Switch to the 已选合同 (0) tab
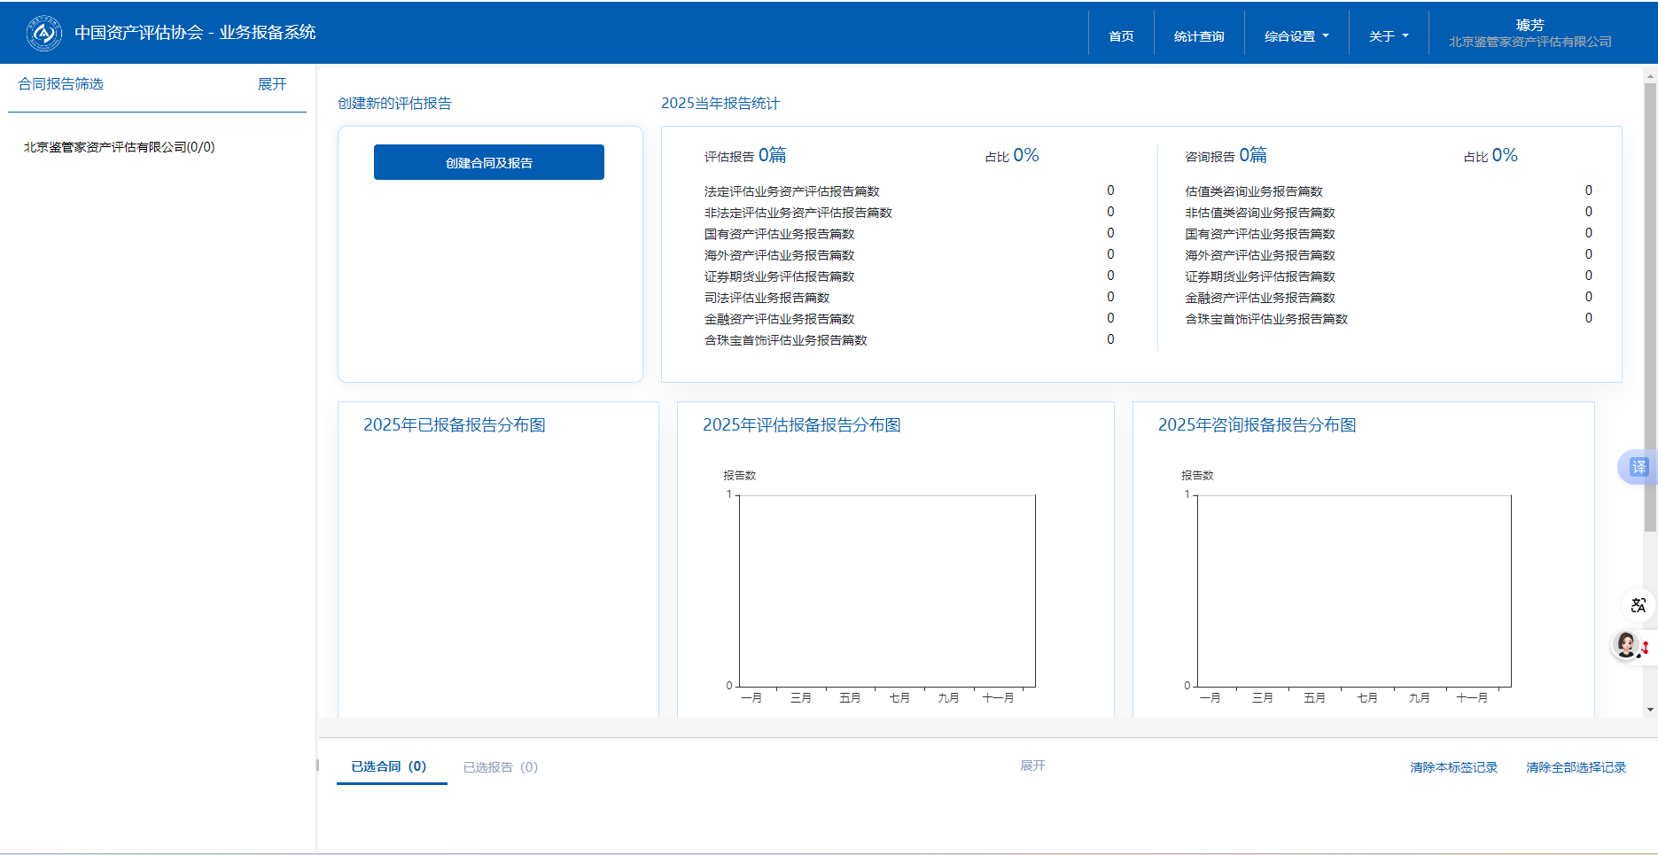Viewport: 1658px width, 855px height. 389,766
